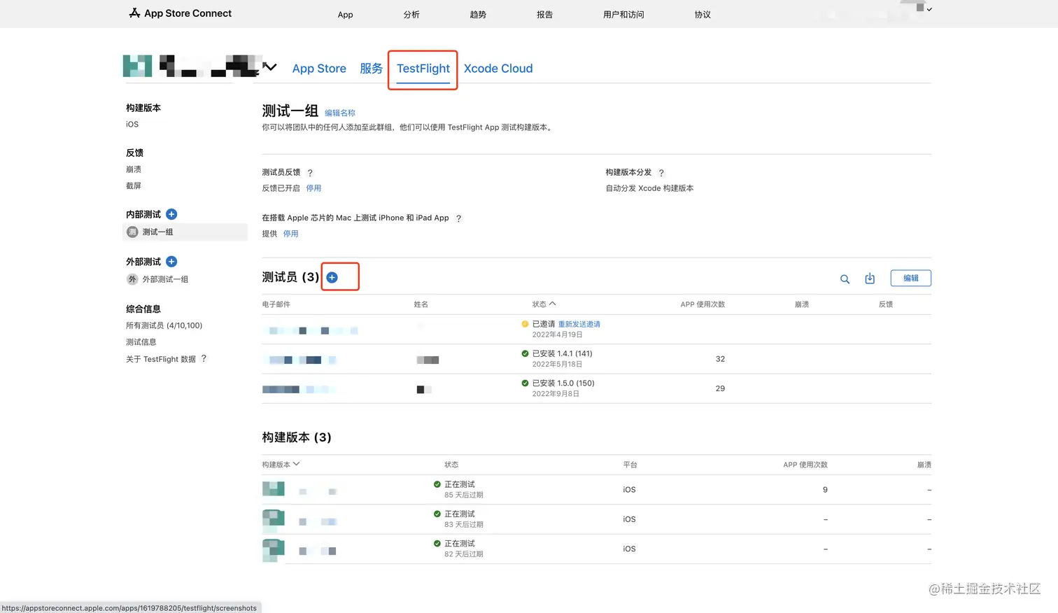Click the usage count 32
Image resolution: width=1058 pixels, height=613 pixels.
point(720,359)
